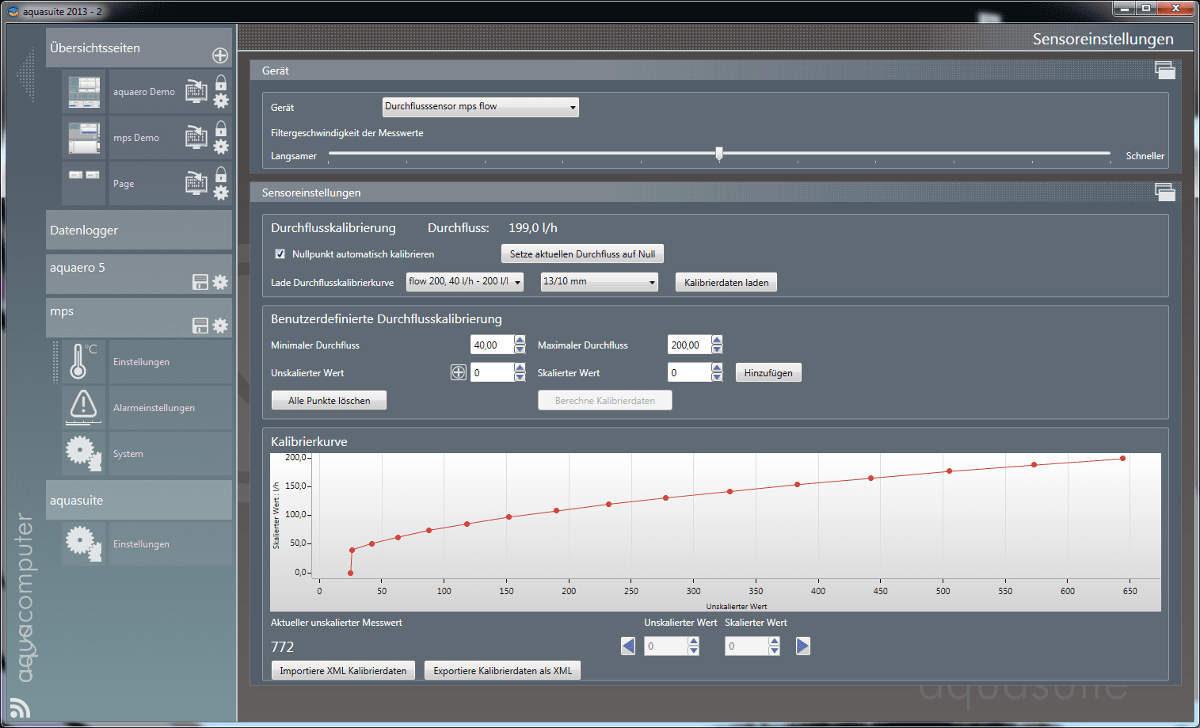Screen dimensions: 1200x728
Task: Click Unskalierter Wert field below calibration curve
Action: pyautogui.click(x=666, y=646)
